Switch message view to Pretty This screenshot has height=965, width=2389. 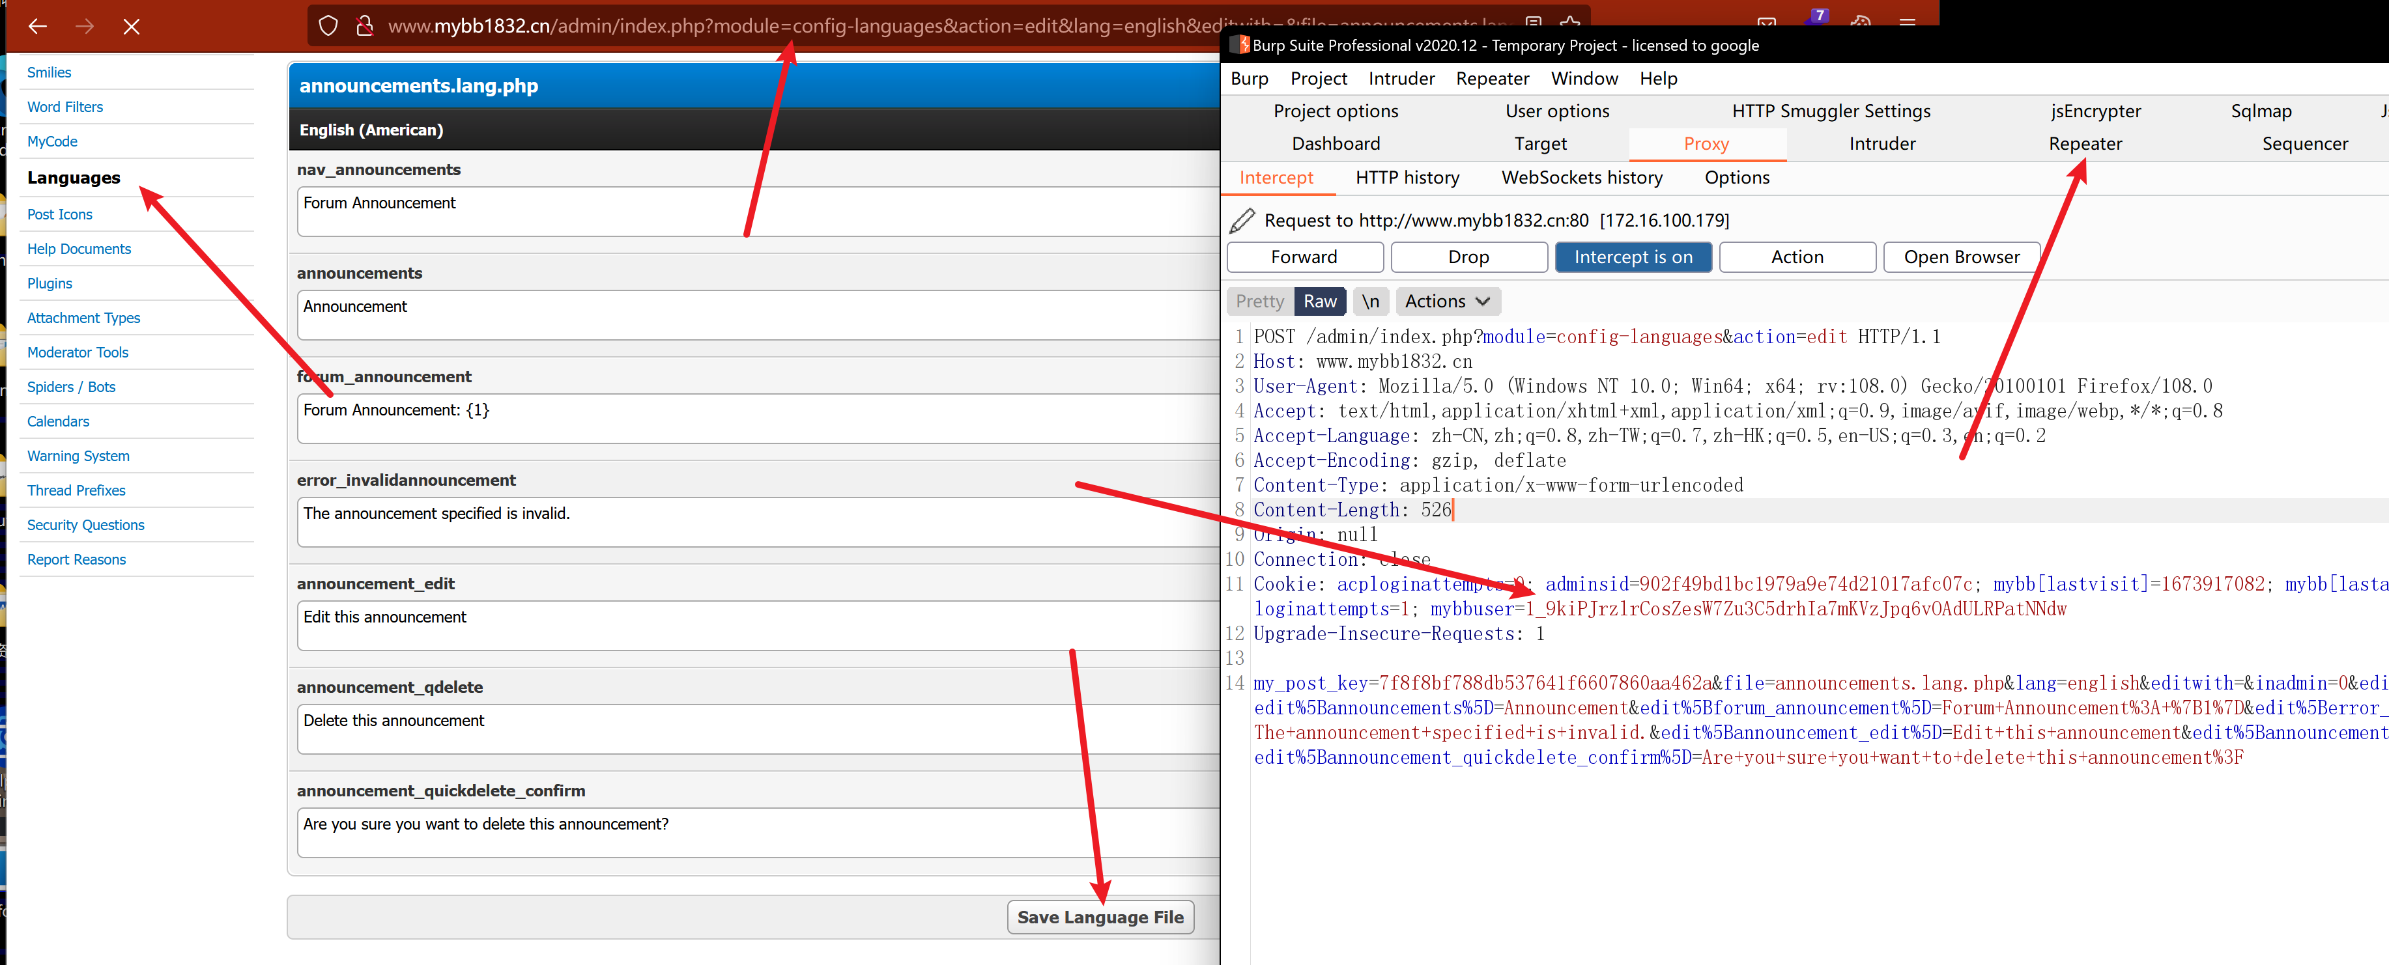pyautogui.click(x=1259, y=301)
